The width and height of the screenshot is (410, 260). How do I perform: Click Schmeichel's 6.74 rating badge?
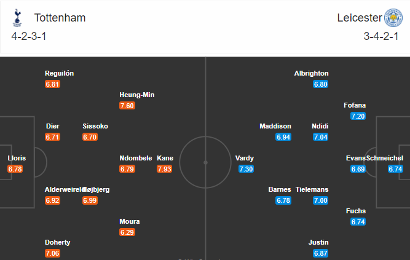coord(395,169)
